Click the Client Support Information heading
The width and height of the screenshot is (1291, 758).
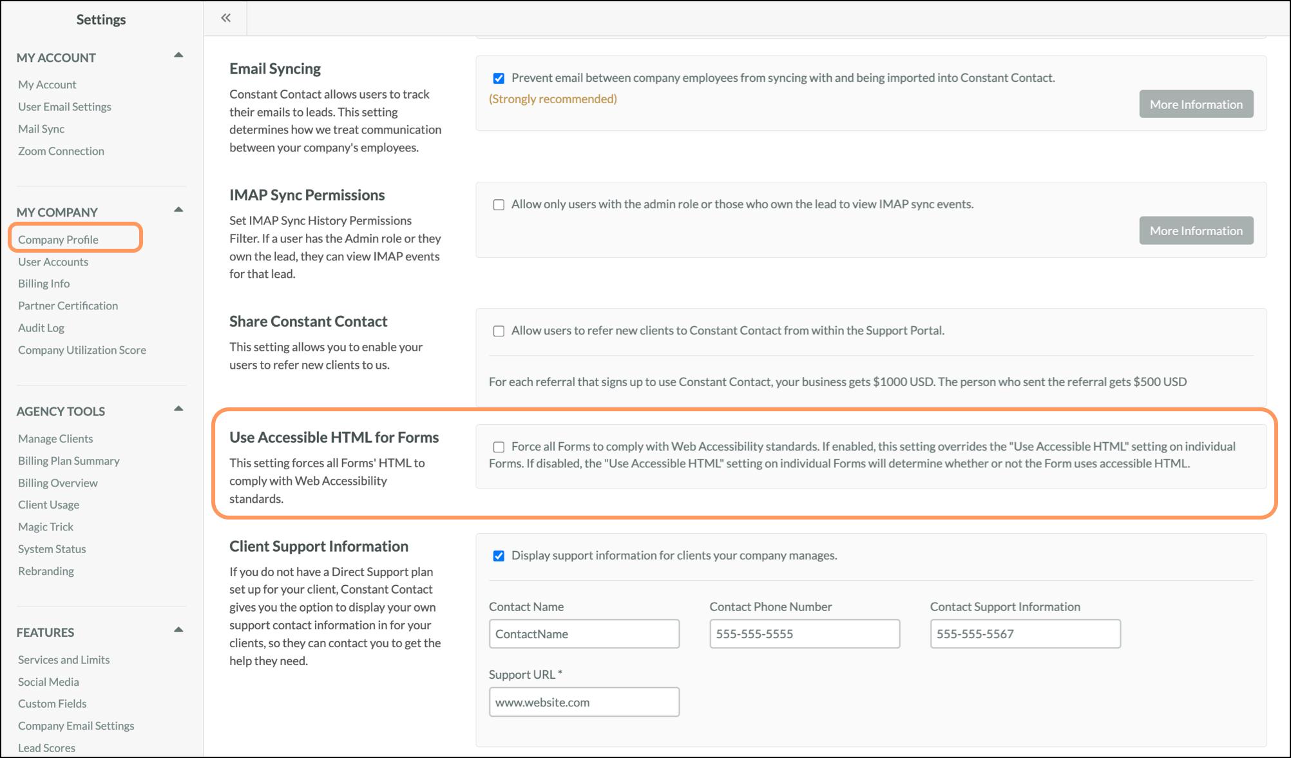[319, 547]
